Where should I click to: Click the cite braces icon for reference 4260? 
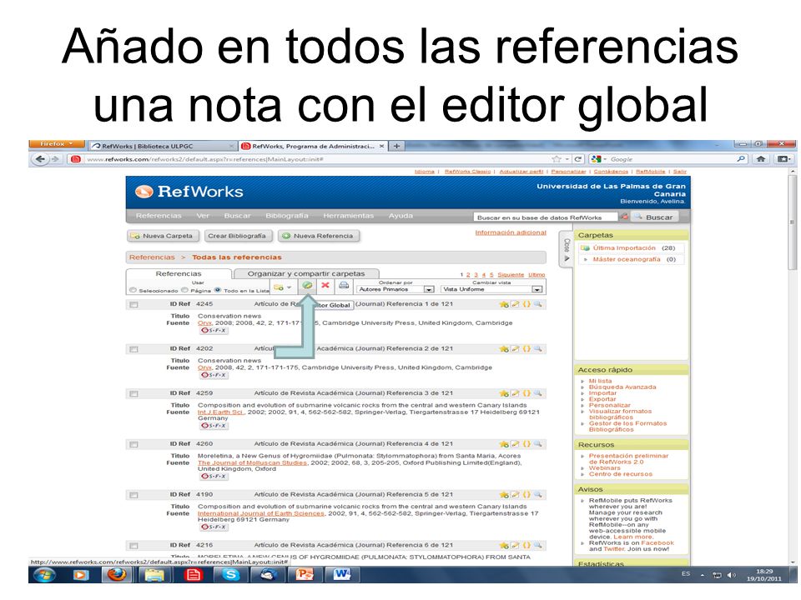tap(526, 444)
